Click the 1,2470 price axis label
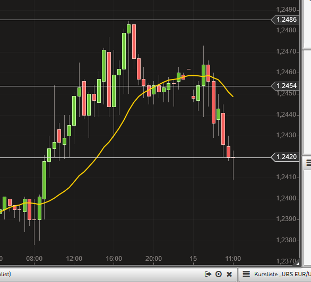311x282 pixels. click(286, 51)
